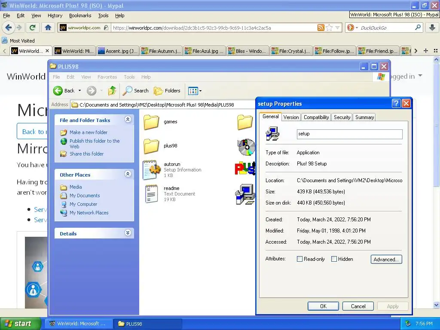Screen dimensions: 440x330
Task: Click Advanced attributes button
Action: pyautogui.click(x=386, y=259)
